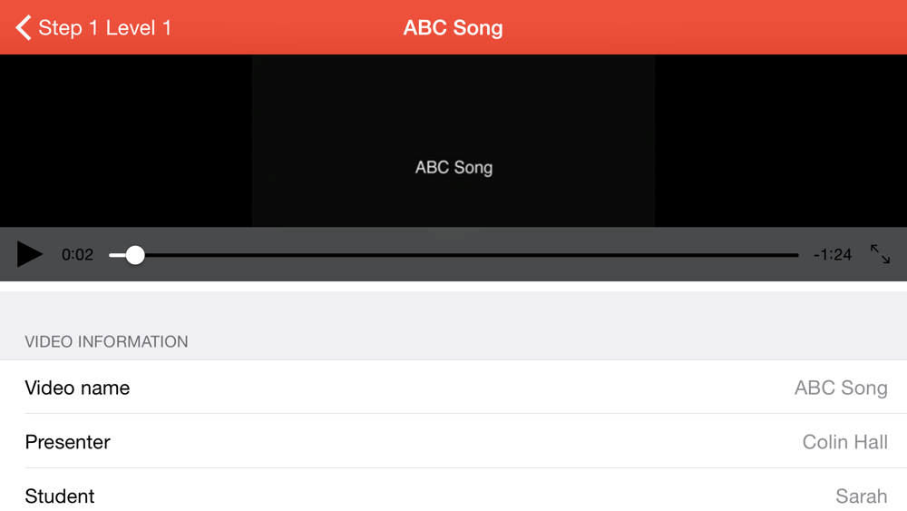Click the ABC Song header title
The image size is (907, 511).
coord(453,27)
